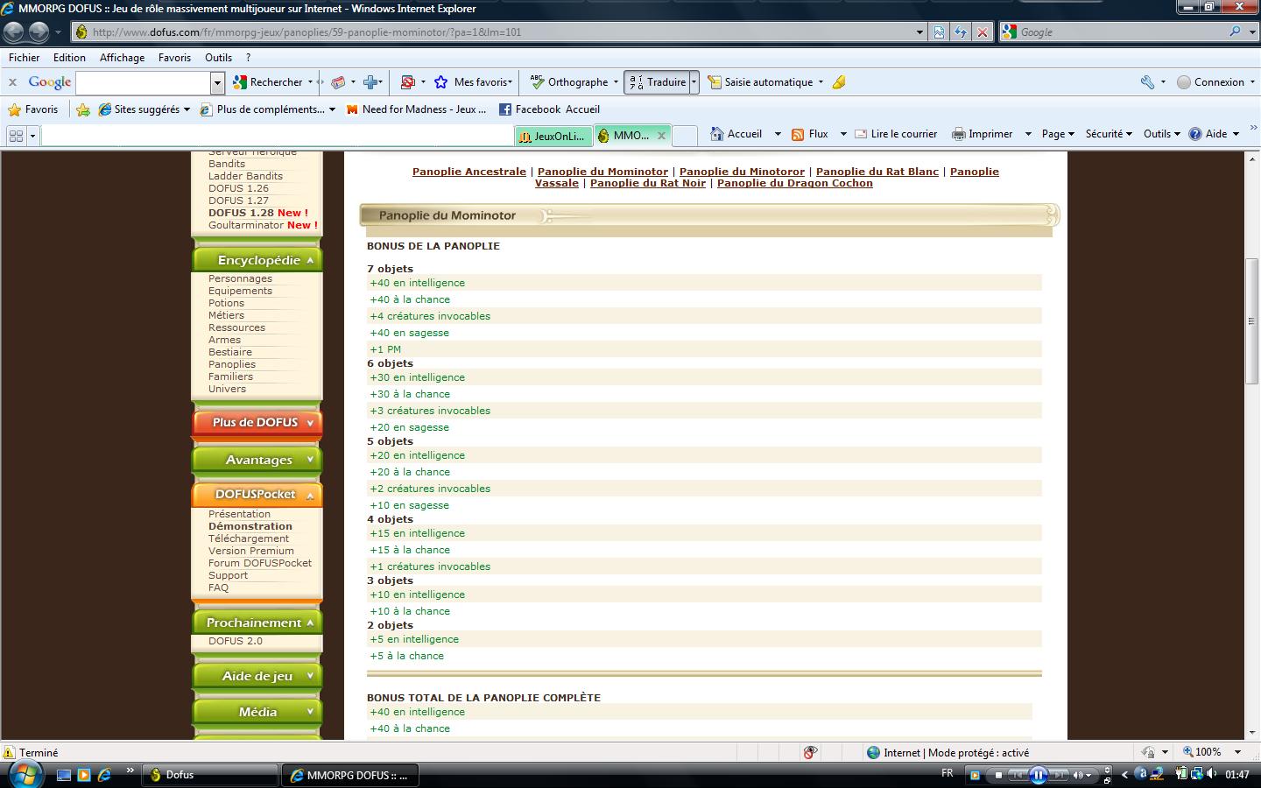Click the browser Back arrow button
1261x788 pixels.
(14, 32)
